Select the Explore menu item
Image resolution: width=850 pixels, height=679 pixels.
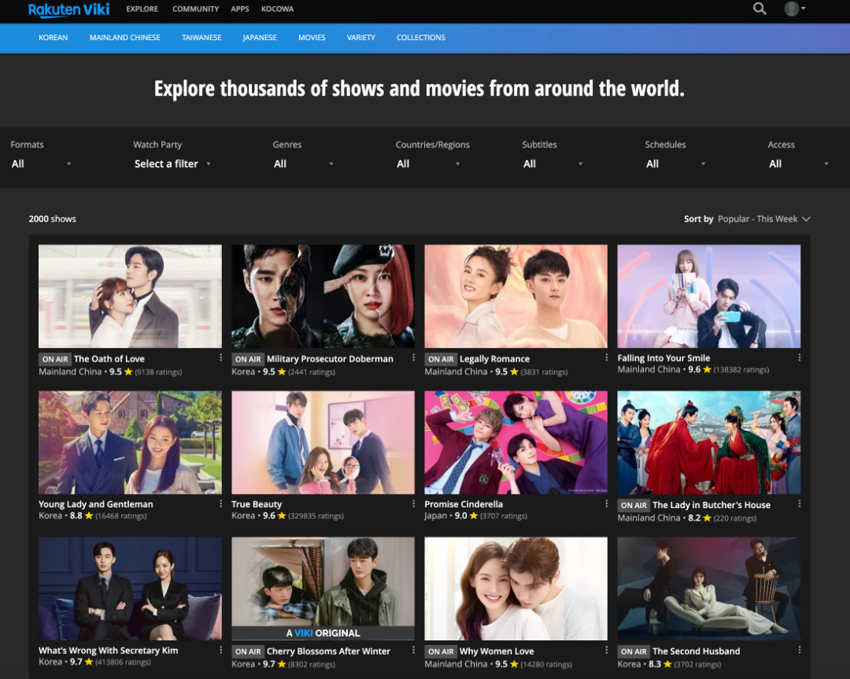[x=142, y=9]
